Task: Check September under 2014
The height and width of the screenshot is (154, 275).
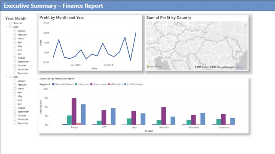Action: [x=15, y=112]
